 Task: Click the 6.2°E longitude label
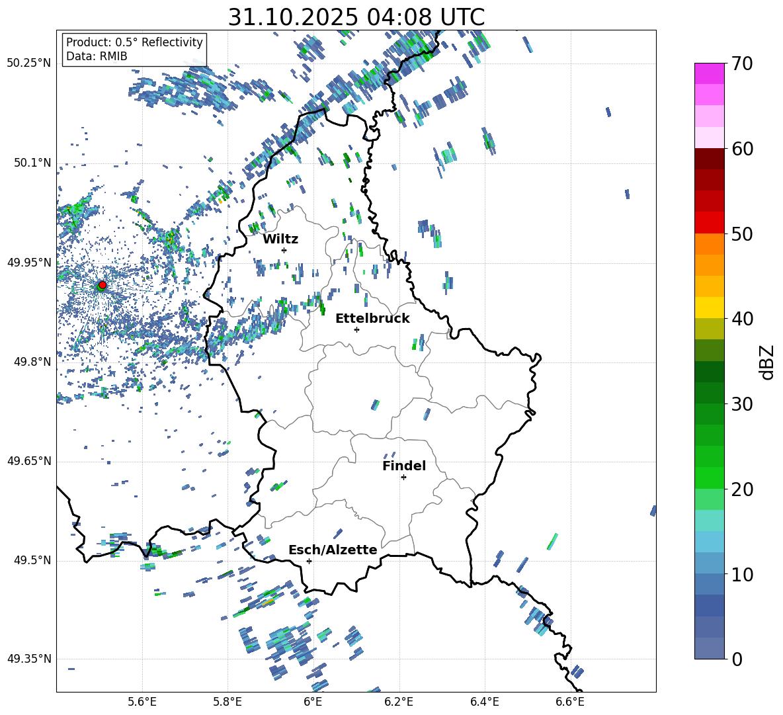click(399, 702)
